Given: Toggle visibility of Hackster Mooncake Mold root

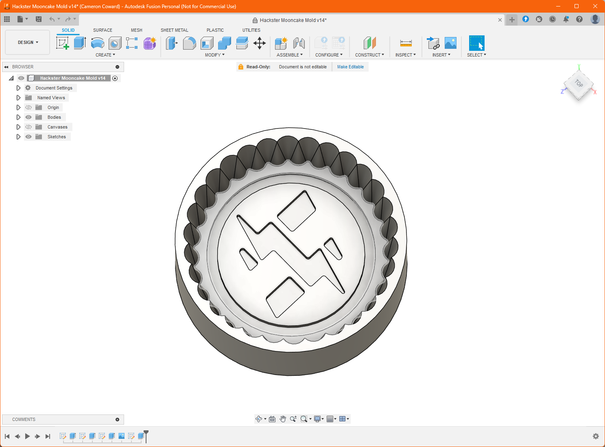Looking at the screenshot, I should click(x=21, y=78).
